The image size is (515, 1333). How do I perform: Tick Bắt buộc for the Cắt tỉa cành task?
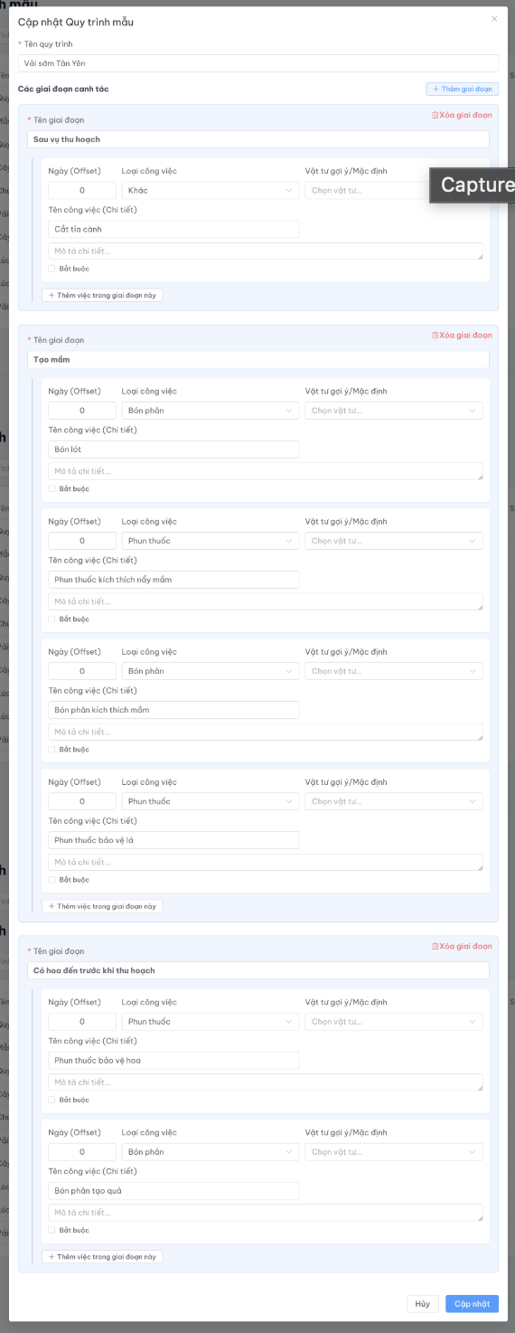tap(51, 269)
